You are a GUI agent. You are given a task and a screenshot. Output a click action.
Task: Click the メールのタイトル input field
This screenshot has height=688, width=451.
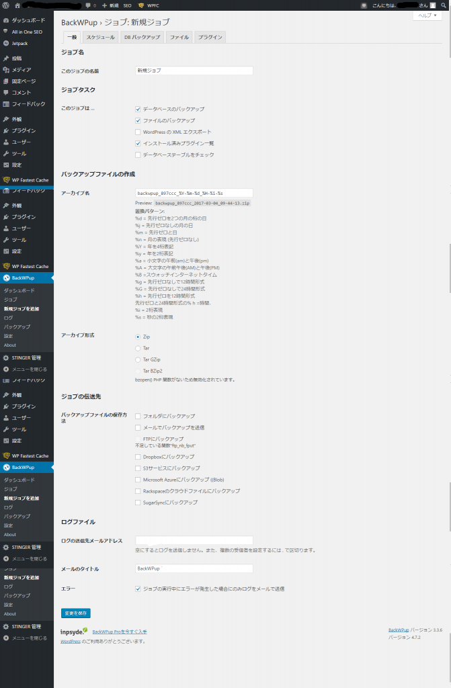(x=194, y=568)
